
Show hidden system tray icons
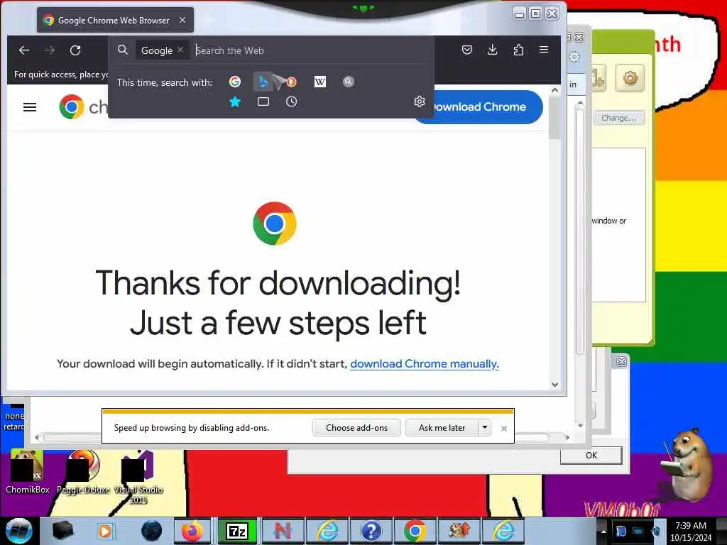603,531
